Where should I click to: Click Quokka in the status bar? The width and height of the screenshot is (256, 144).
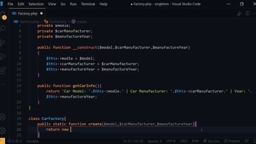coord(32,141)
